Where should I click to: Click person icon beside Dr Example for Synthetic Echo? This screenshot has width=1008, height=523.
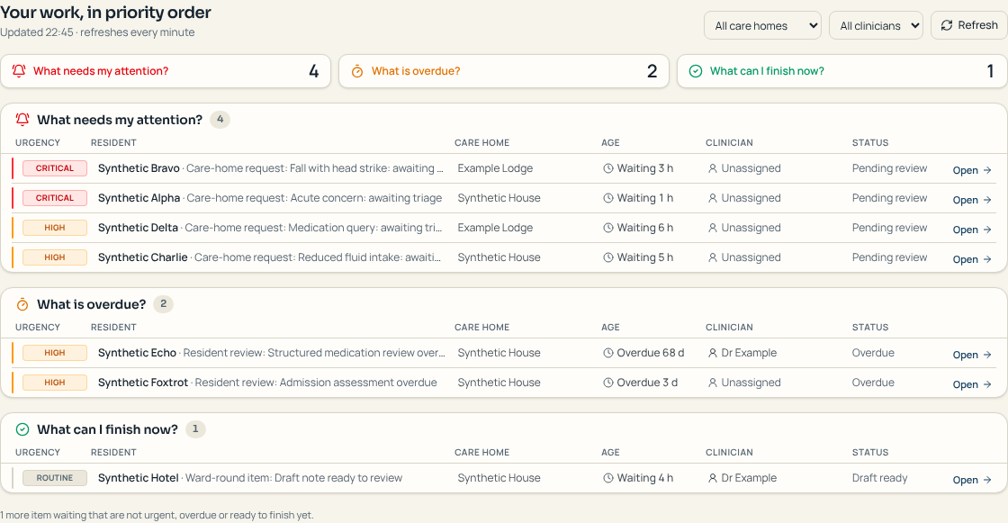point(712,353)
